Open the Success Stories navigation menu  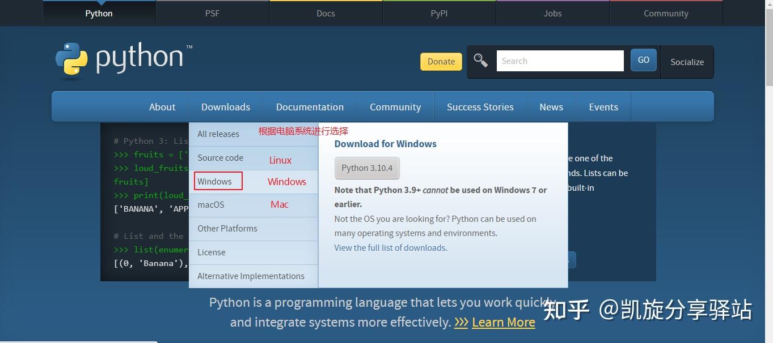click(x=480, y=107)
